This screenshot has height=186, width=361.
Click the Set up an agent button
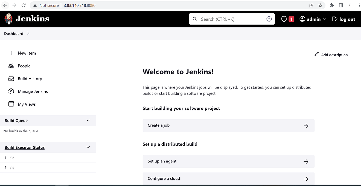[x=229, y=161]
